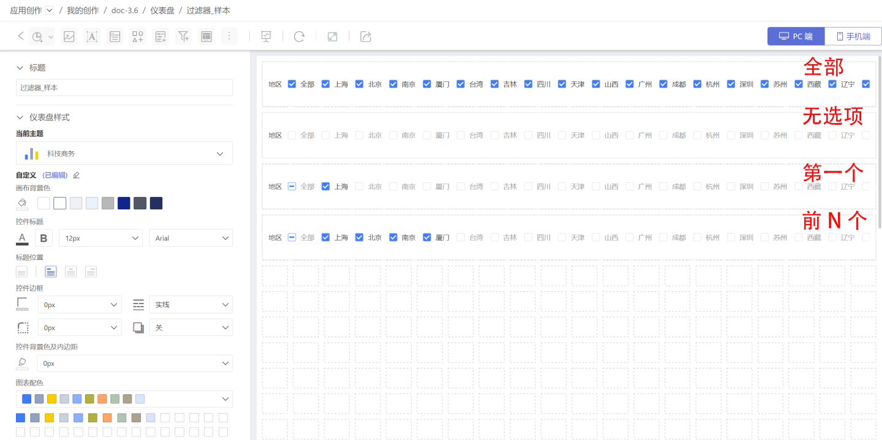The height and width of the screenshot is (440, 882).
Task: Click the eraser icon beside 已编辑
Action: click(x=77, y=175)
